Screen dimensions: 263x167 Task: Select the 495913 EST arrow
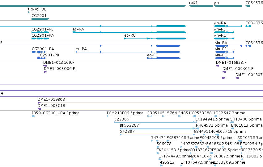pos(161,165)
